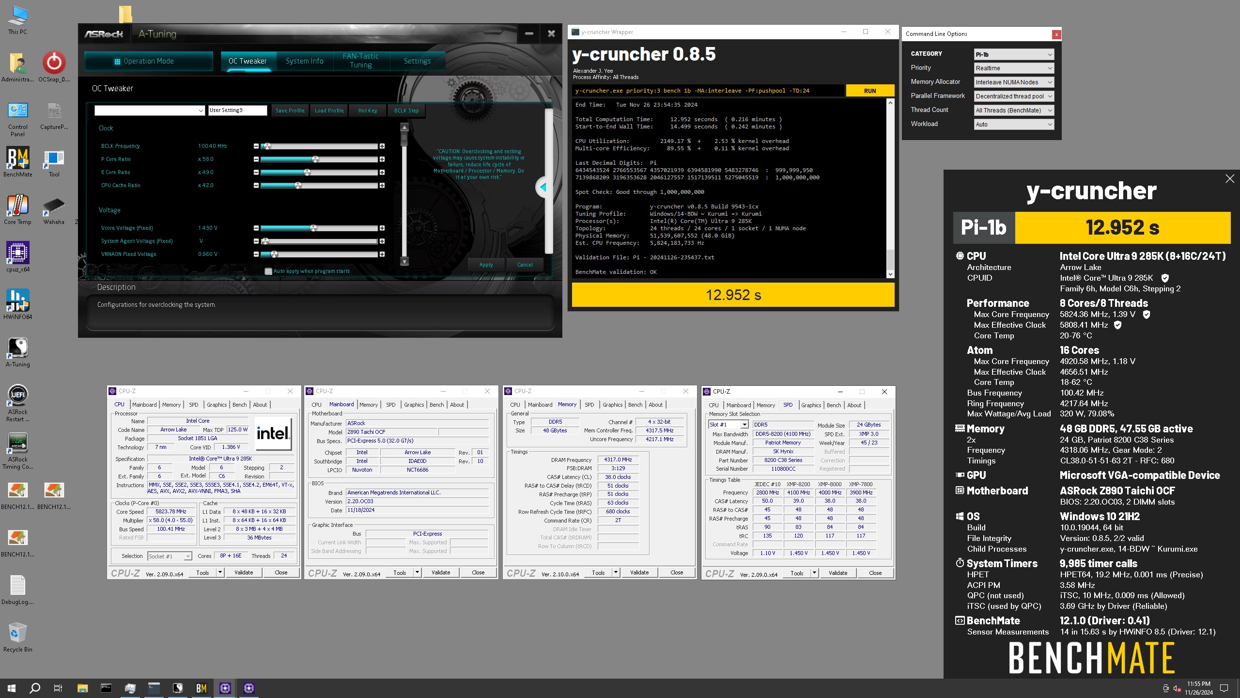This screenshot has width=1240, height=698.
Task: Open the A-Tuning Settings tab
Action: point(417,61)
